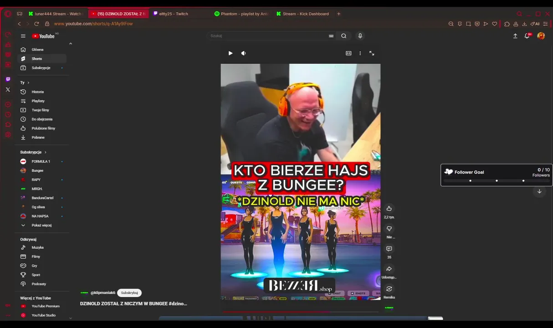This screenshot has height=328, width=553.
Task: Go to the next Short with down arrow
Action: [x=539, y=191]
